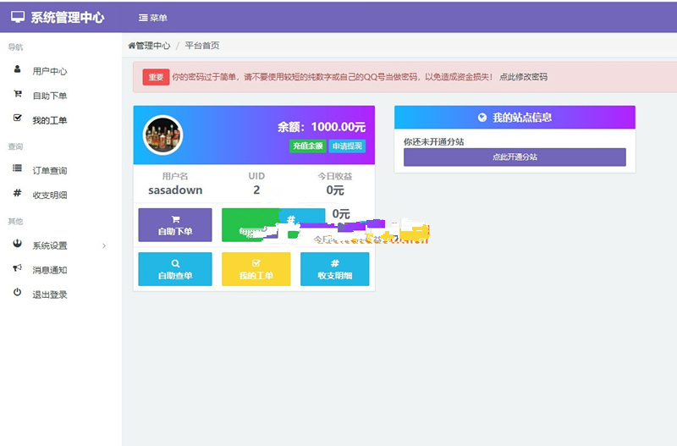Click the megaphone icon for 消息通知
677x446 pixels.
17,268
